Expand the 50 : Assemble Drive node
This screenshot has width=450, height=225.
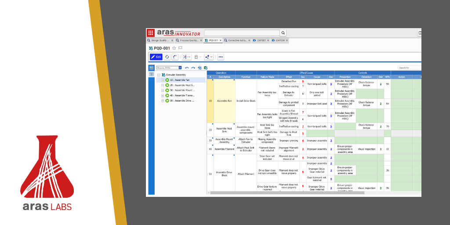coord(163,101)
